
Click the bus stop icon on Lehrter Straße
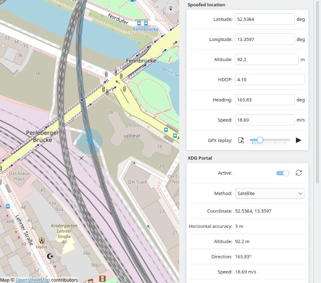click(x=8, y=206)
